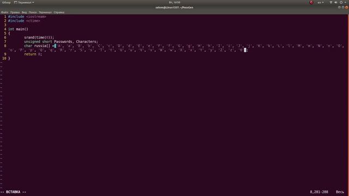Click the power icon in system tray
Screen dimensions: 349x196
(341, 2)
